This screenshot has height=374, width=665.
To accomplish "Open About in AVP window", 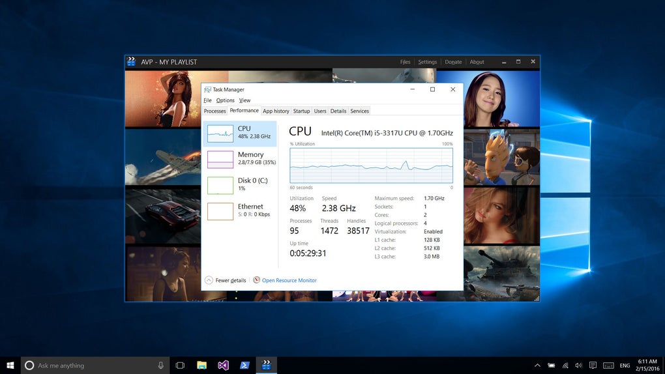I will point(477,62).
